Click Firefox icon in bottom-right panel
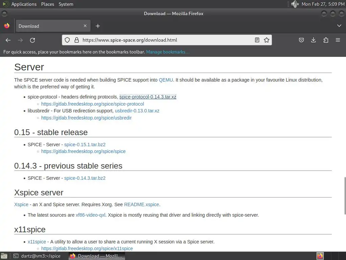The height and width of the screenshot is (260, 346). coord(320,256)
